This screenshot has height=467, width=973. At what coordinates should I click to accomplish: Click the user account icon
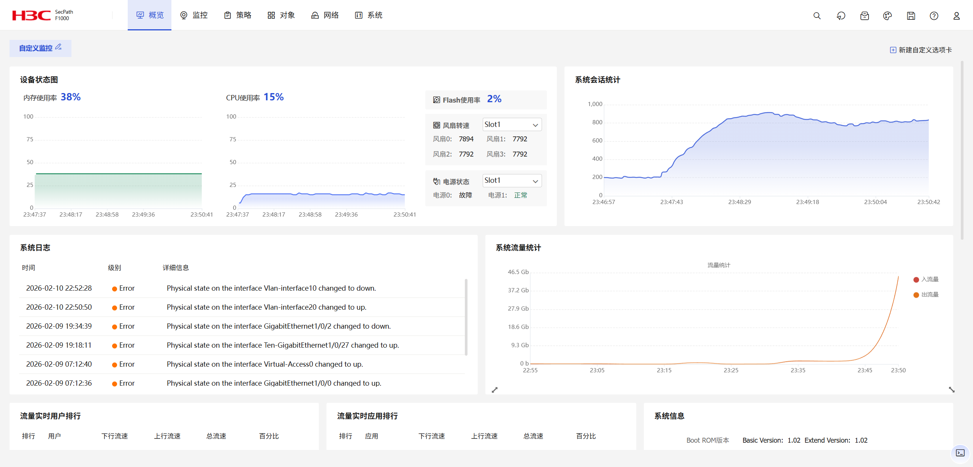click(956, 16)
